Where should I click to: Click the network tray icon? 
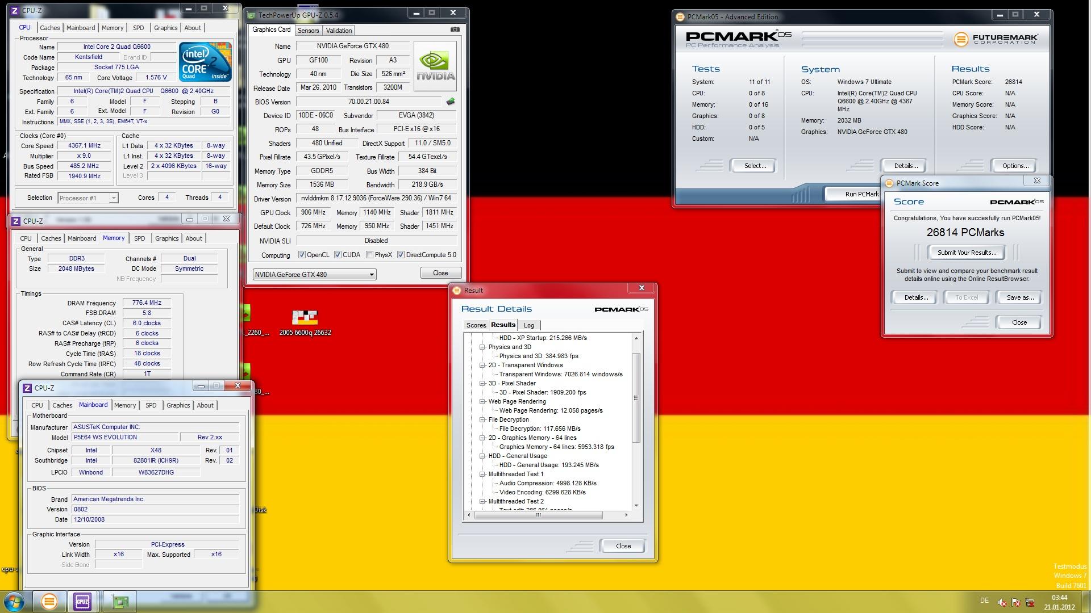(x=1030, y=602)
